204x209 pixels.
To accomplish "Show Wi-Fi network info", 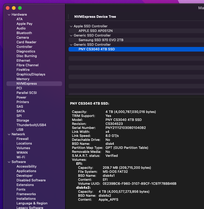I will coord(21,157).
